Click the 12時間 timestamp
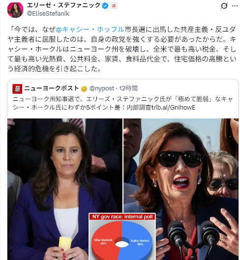This screenshot has width=240, height=260. (128, 88)
